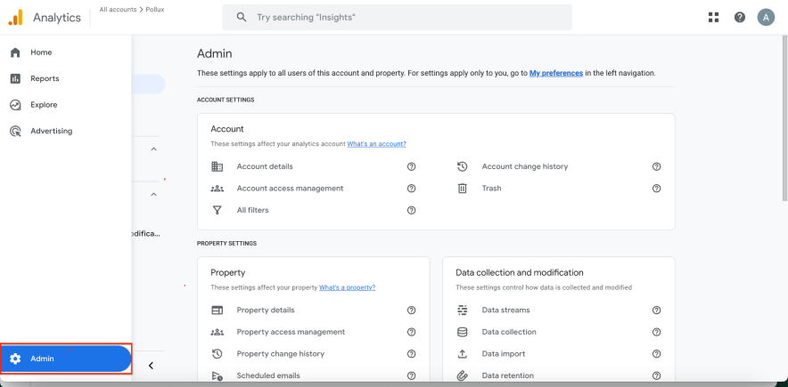Click the All filters funnel icon
Screen dimensions: 788x387
[x=218, y=210]
